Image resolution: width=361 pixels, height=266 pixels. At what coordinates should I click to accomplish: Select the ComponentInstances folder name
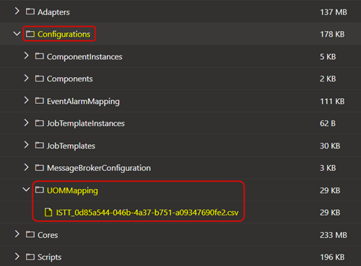[84, 57]
